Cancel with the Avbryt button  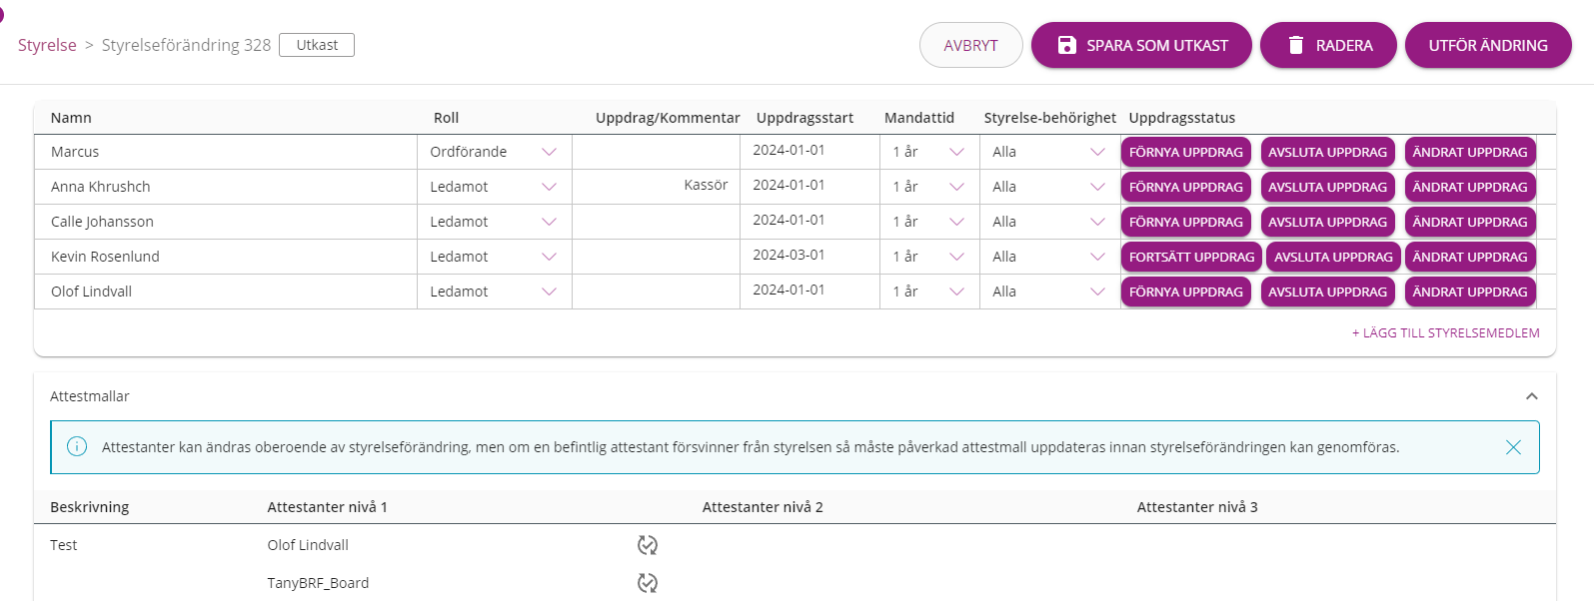pos(970,45)
